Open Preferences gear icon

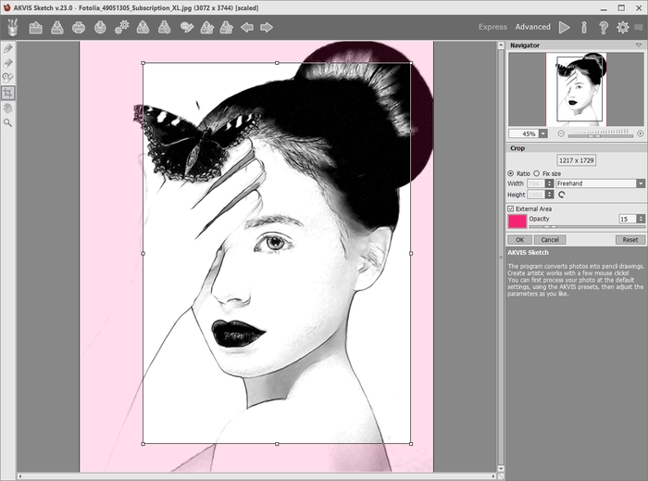(x=623, y=27)
